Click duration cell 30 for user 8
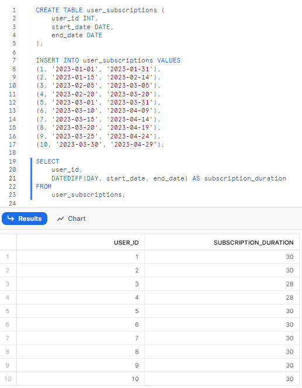This screenshot has width=302, height=388. pos(222,352)
